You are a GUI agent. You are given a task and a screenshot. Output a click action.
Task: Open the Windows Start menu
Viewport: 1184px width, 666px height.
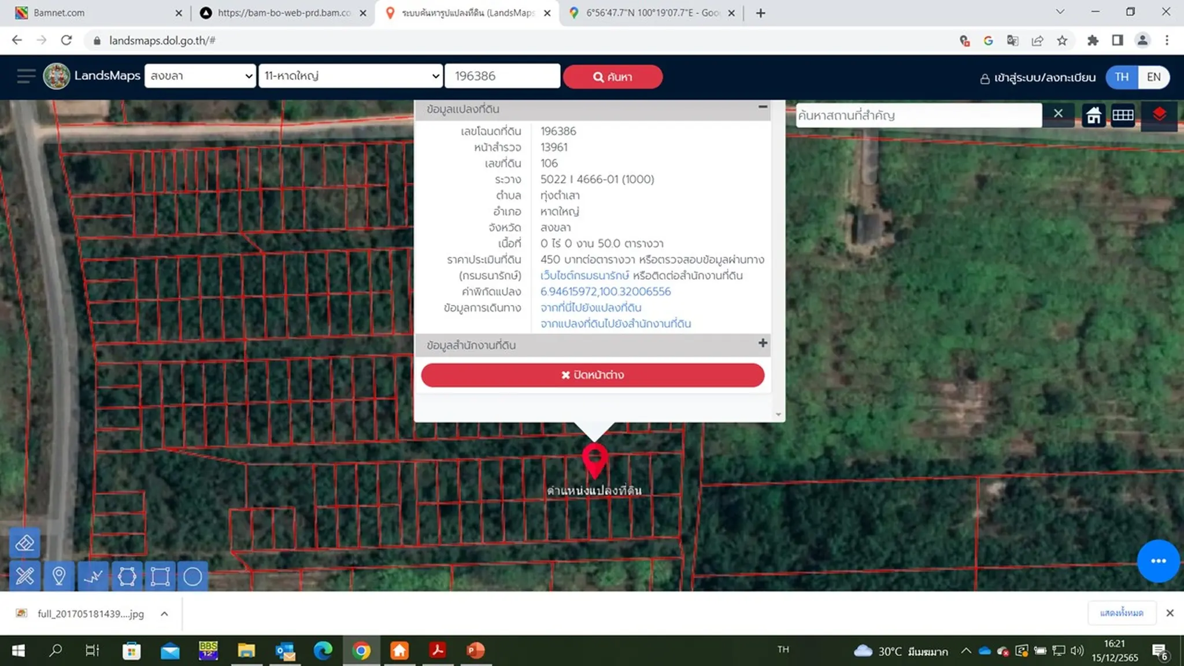click(18, 651)
